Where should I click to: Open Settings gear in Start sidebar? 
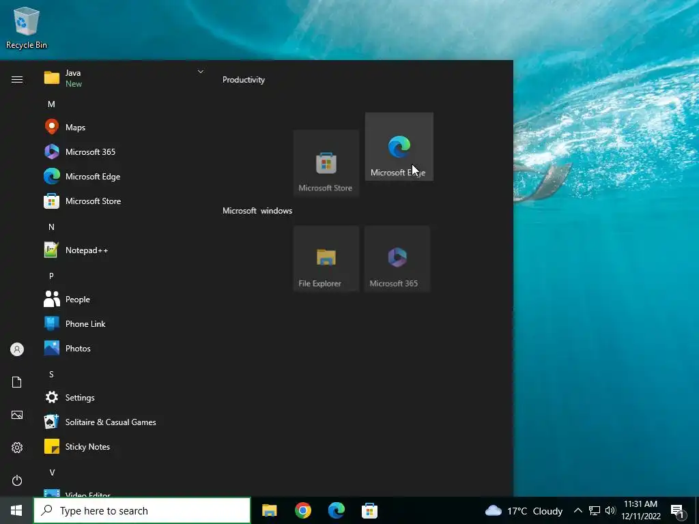pyautogui.click(x=17, y=448)
